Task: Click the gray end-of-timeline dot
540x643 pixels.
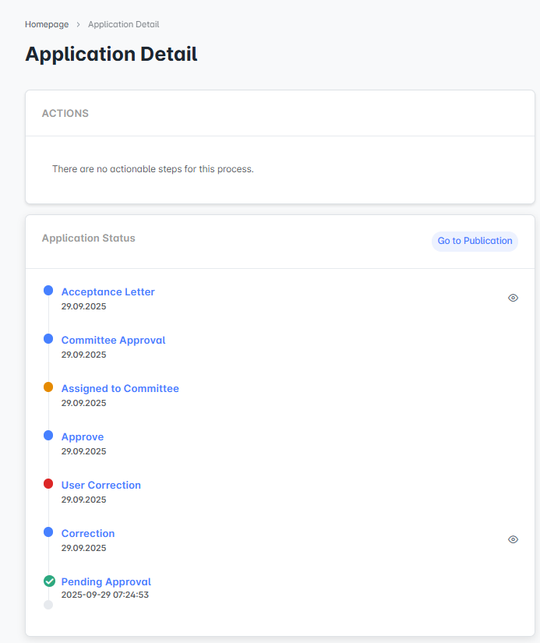Action: point(48,605)
